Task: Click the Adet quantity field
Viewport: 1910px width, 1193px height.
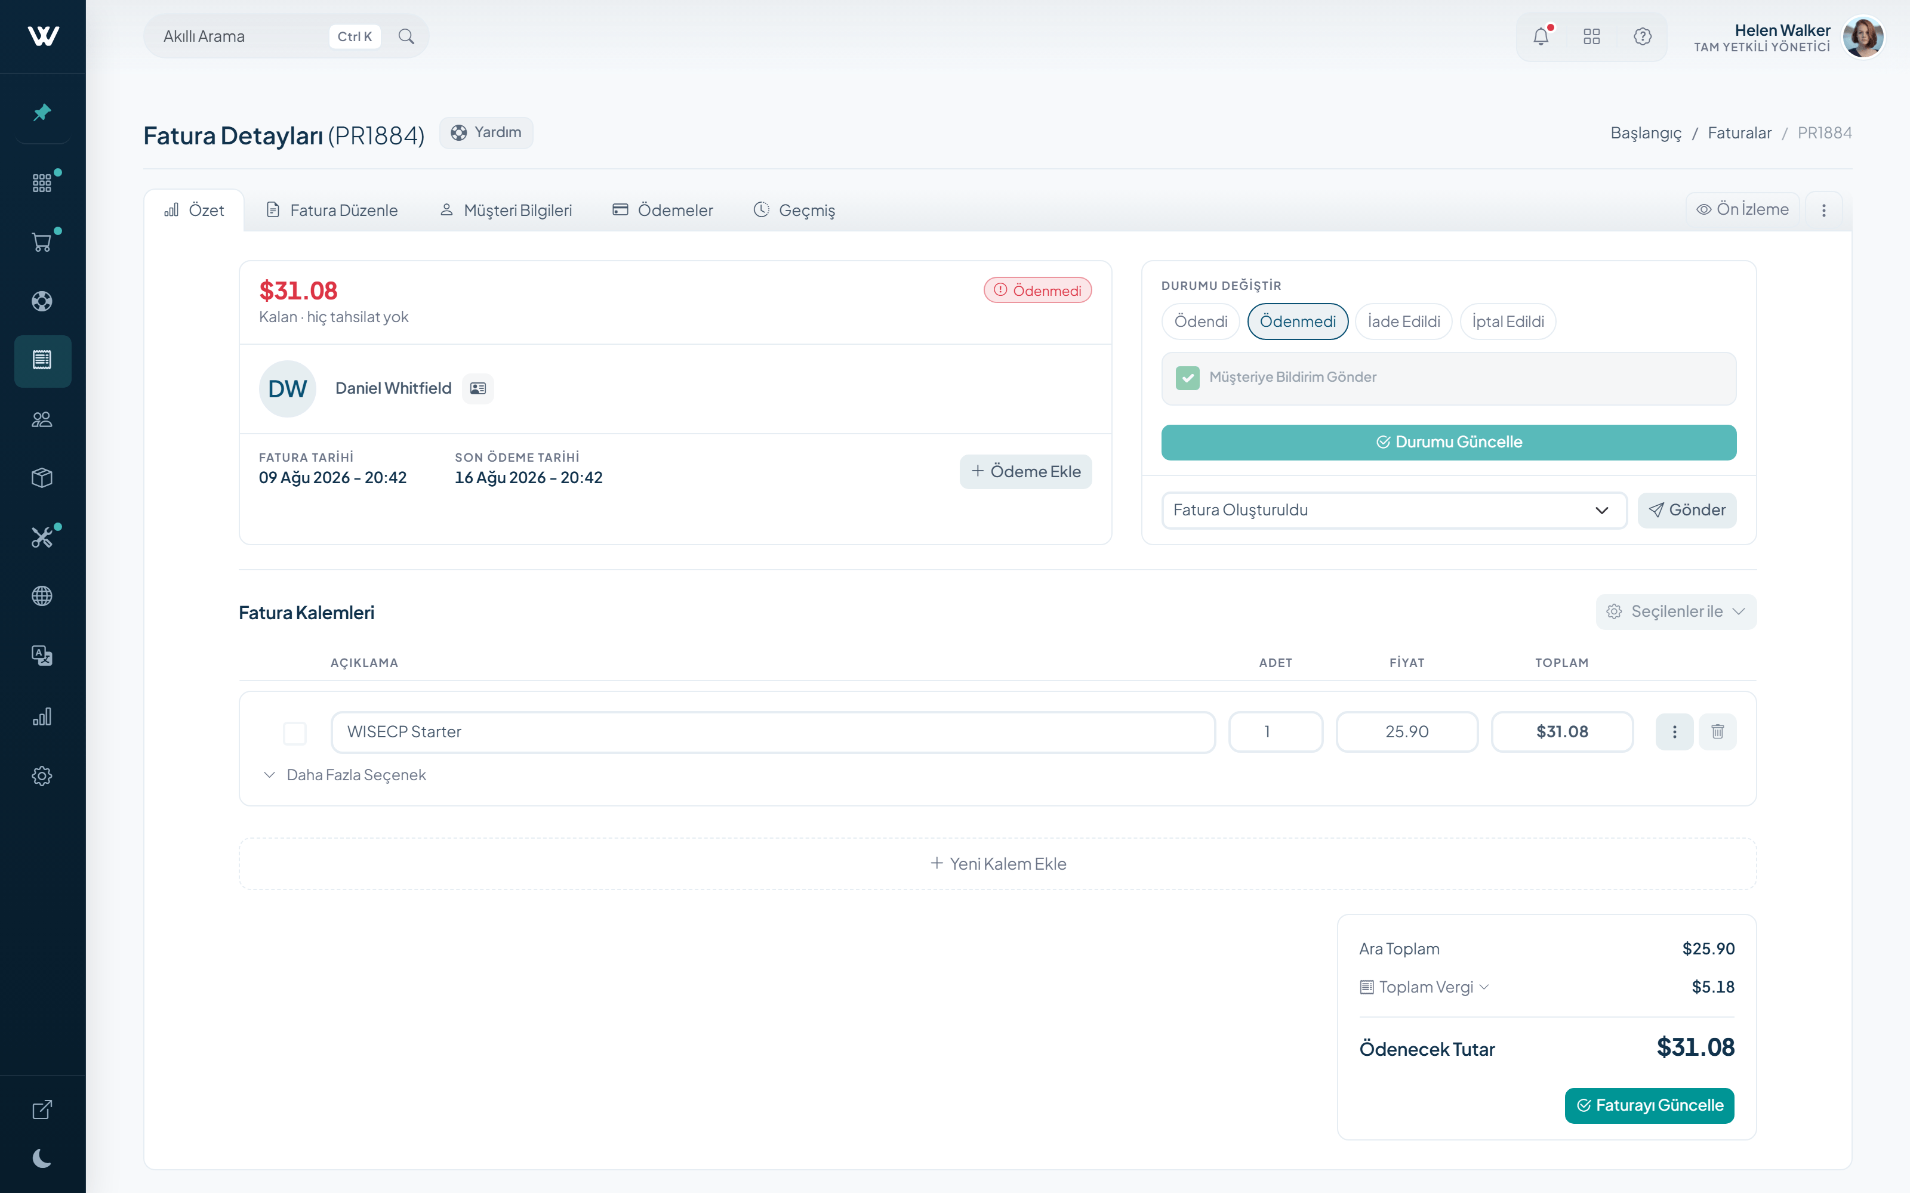Action: point(1276,733)
